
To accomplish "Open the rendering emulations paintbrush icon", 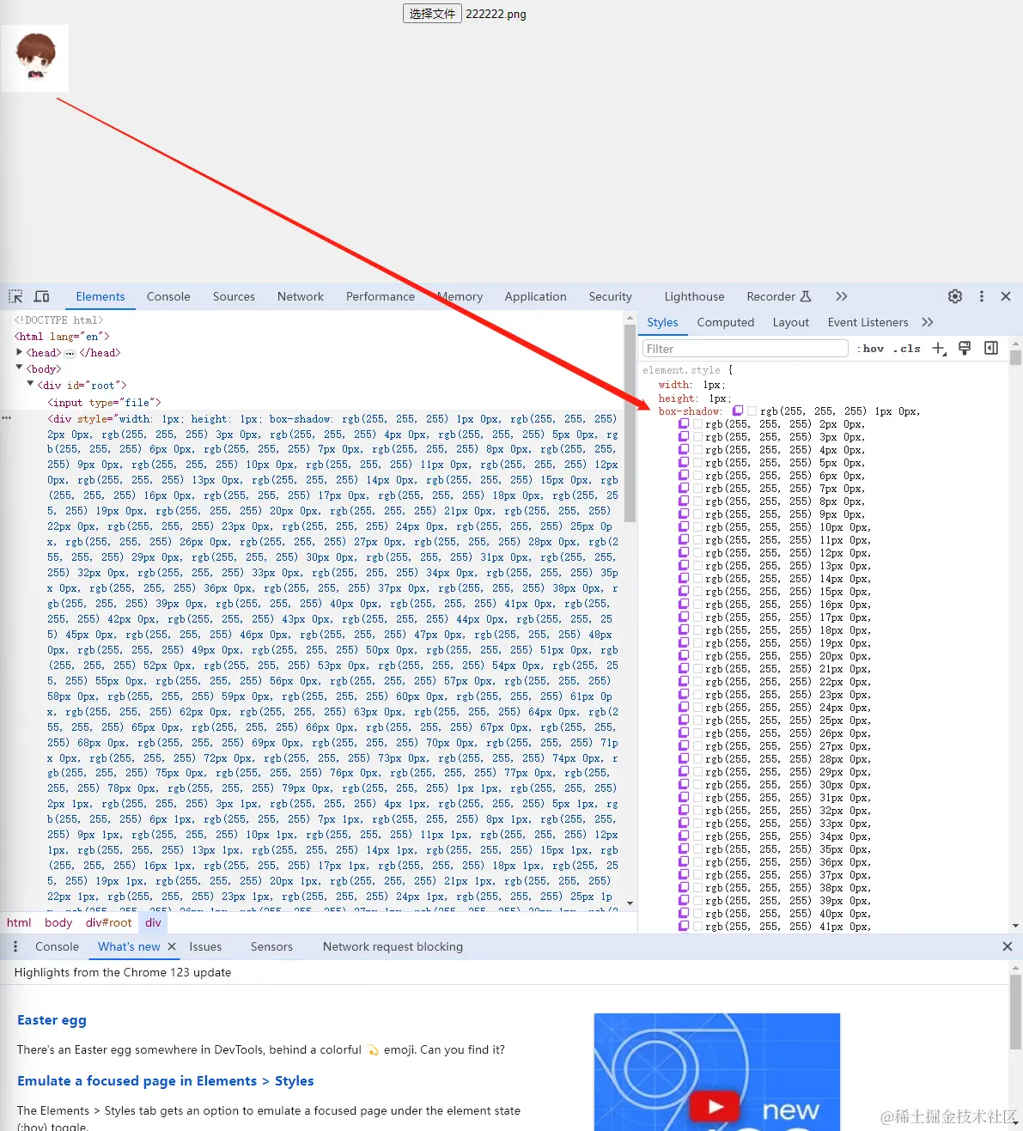I will (x=965, y=348).
